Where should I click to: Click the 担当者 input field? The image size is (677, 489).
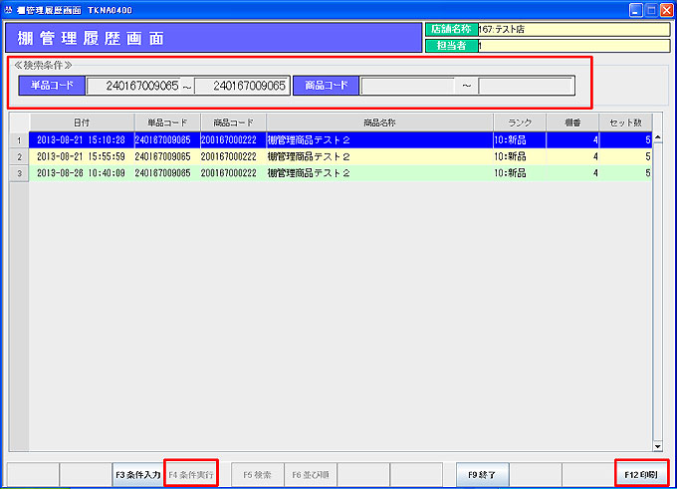point(571,45)
